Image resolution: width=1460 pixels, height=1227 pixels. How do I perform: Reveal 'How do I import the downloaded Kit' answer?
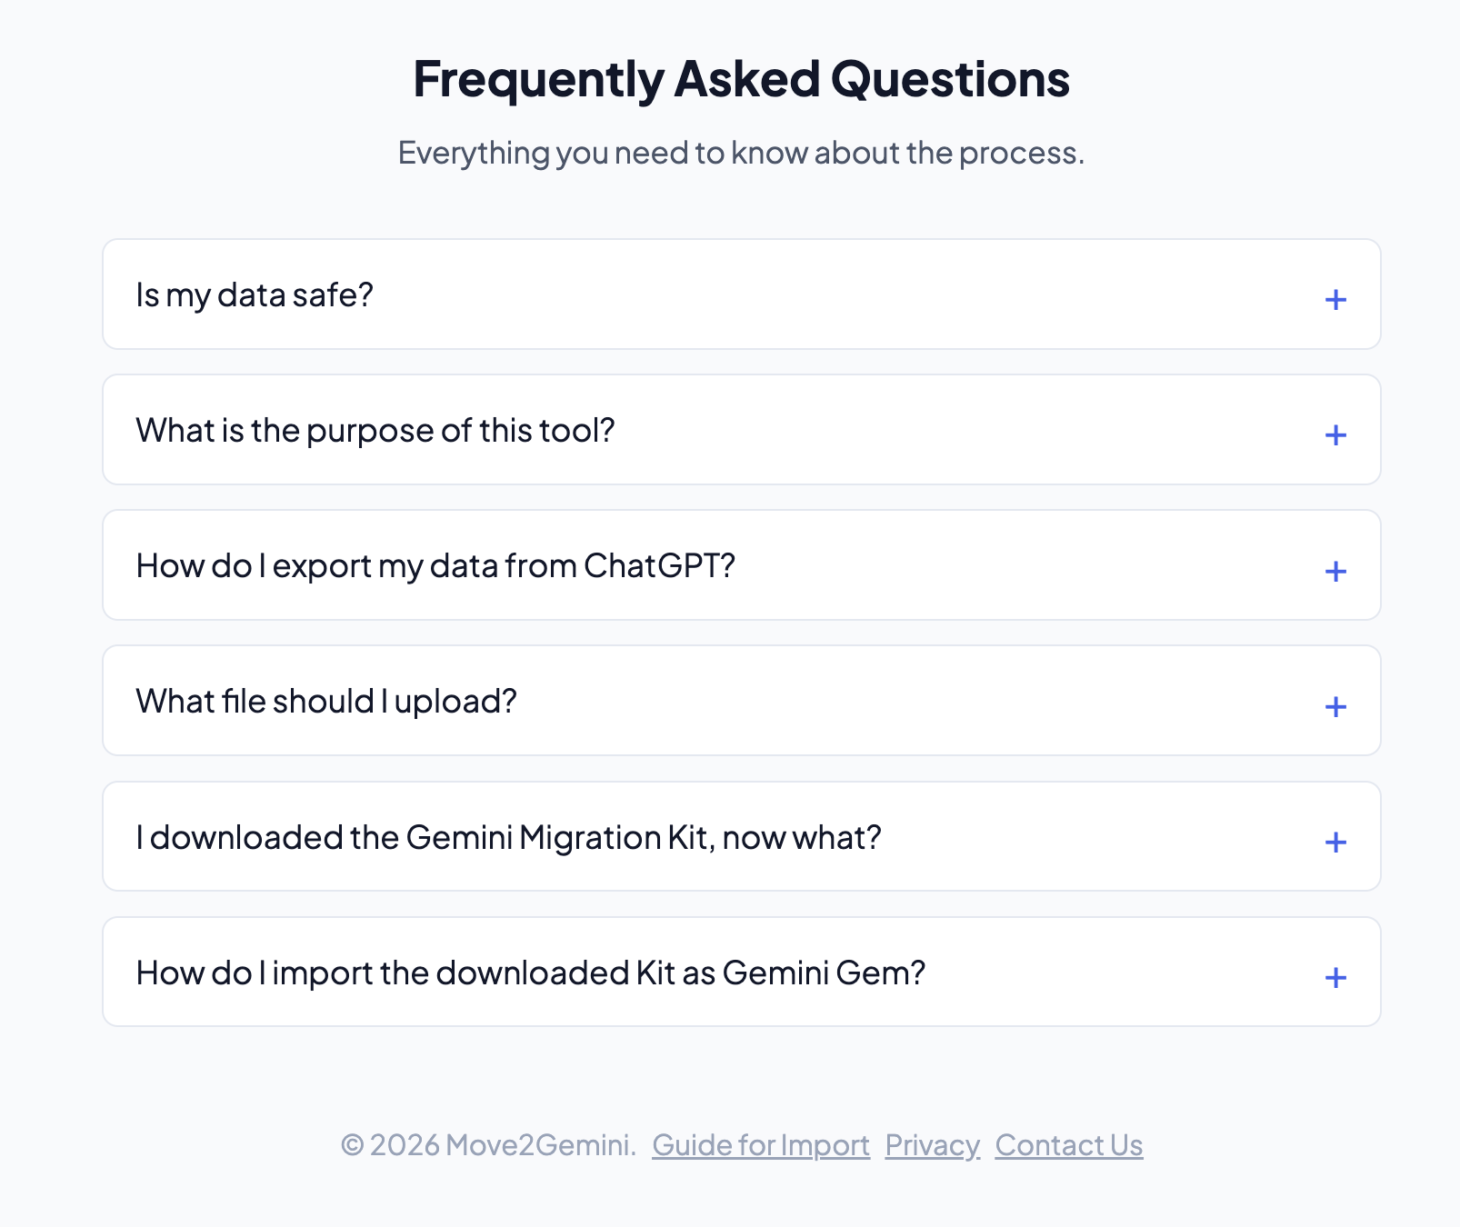click(x=530, y=973)
